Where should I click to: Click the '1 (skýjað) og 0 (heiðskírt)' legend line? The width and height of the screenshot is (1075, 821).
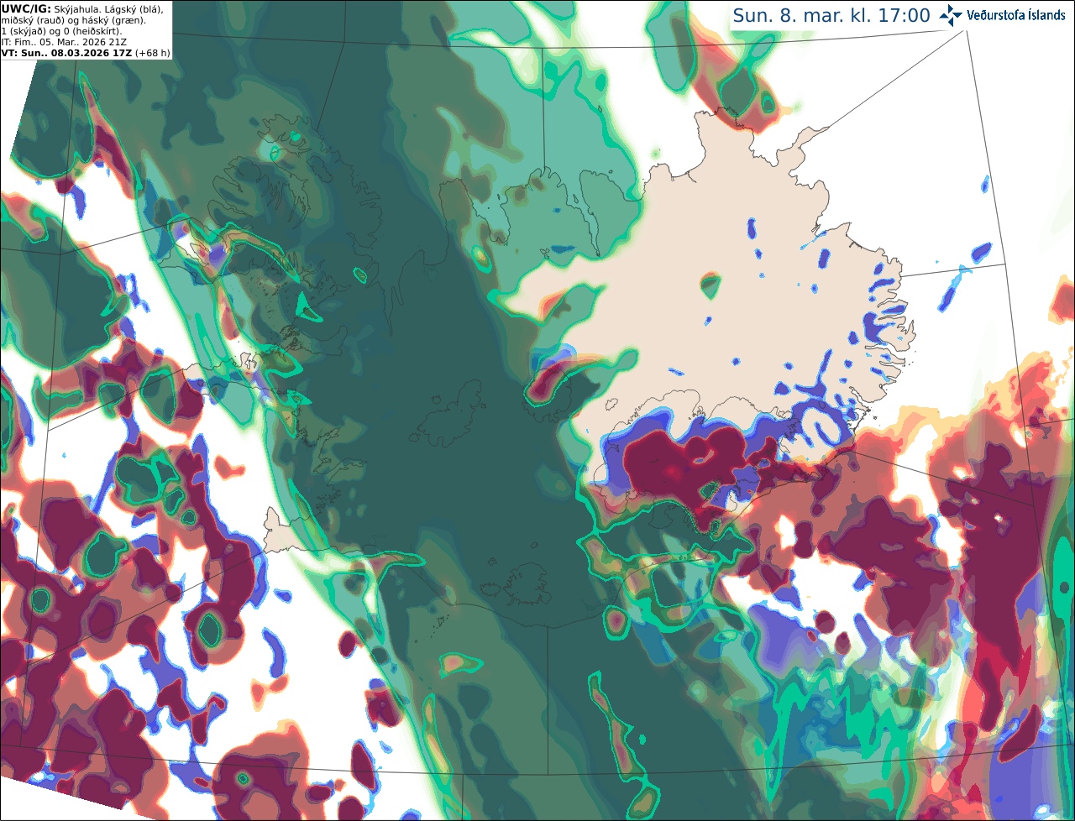tap(61, 30)
